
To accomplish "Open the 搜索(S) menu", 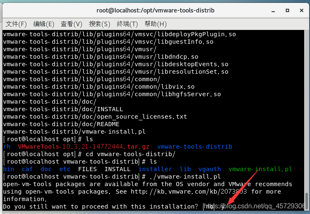I will [x=99, y=24].
